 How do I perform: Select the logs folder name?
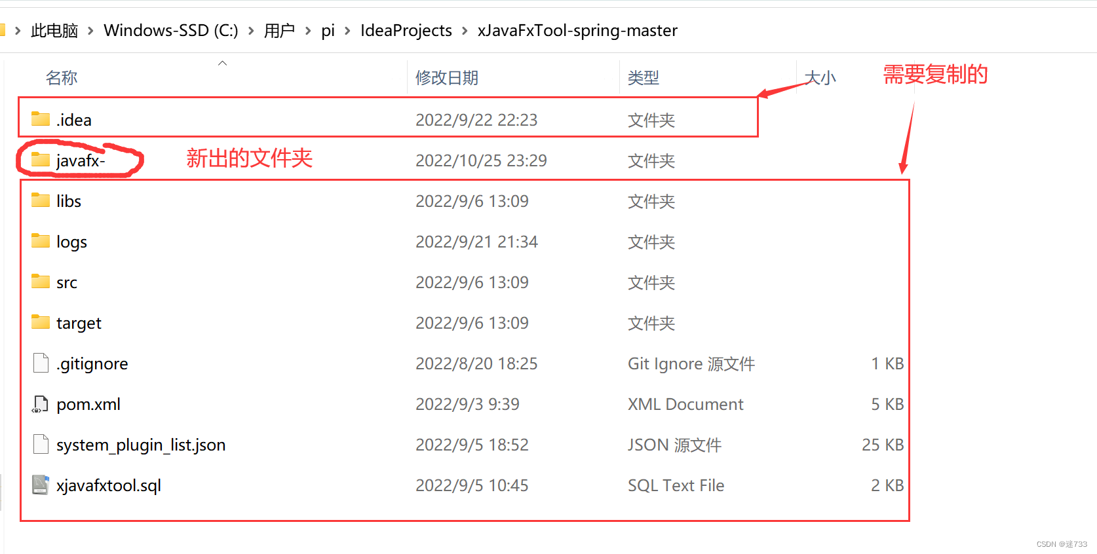[71, 242]
